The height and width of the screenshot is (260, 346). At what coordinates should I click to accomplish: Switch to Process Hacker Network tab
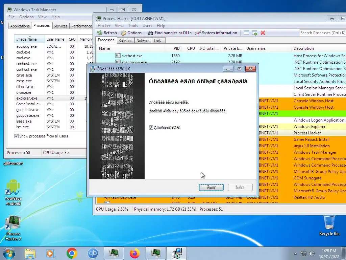[143, 41]
